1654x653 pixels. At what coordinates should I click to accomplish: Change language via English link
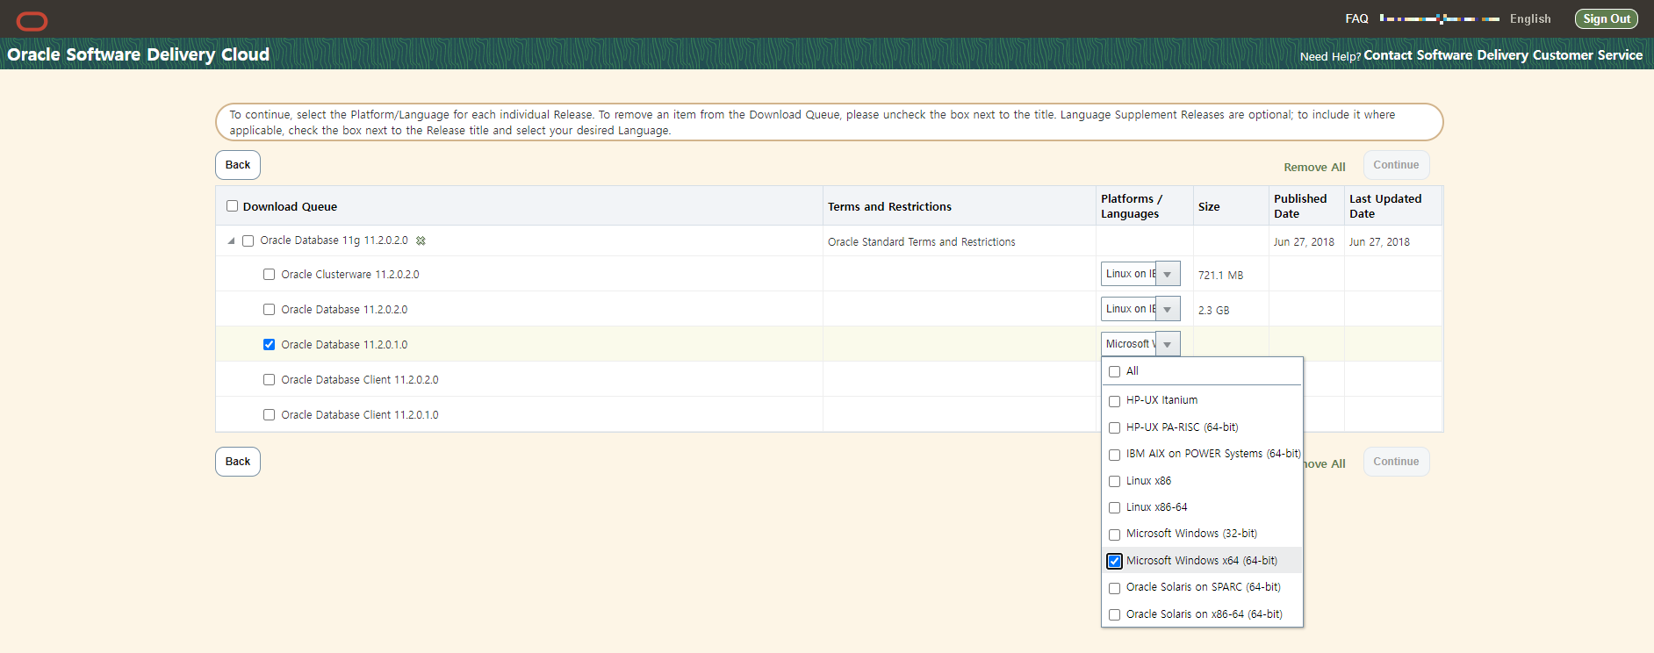tap(1530, 18)
